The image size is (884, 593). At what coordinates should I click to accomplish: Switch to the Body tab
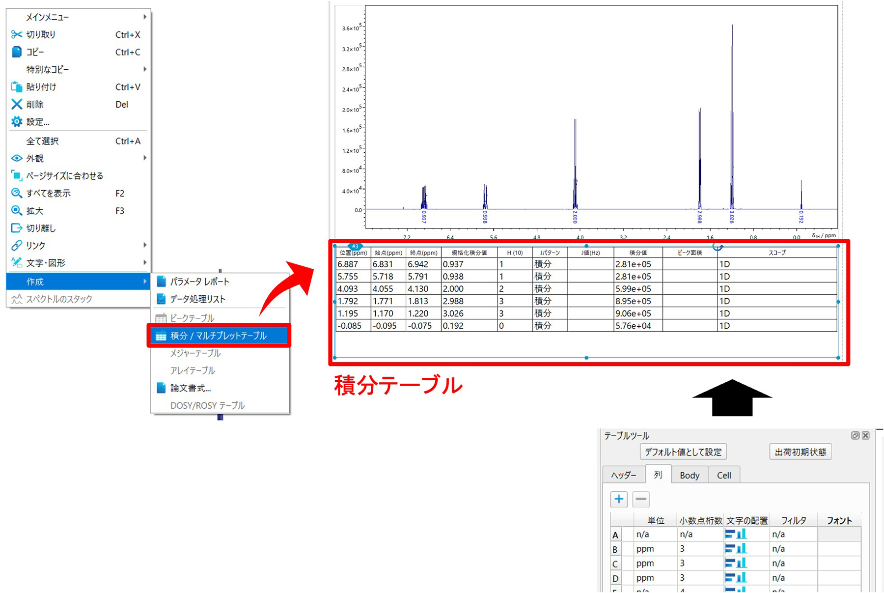[690, 475]
